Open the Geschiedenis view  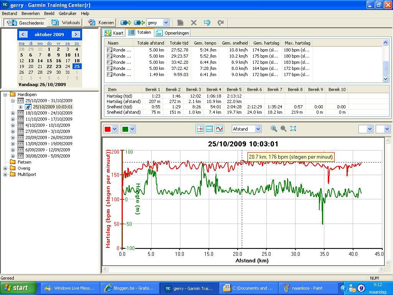pos(25,23)
